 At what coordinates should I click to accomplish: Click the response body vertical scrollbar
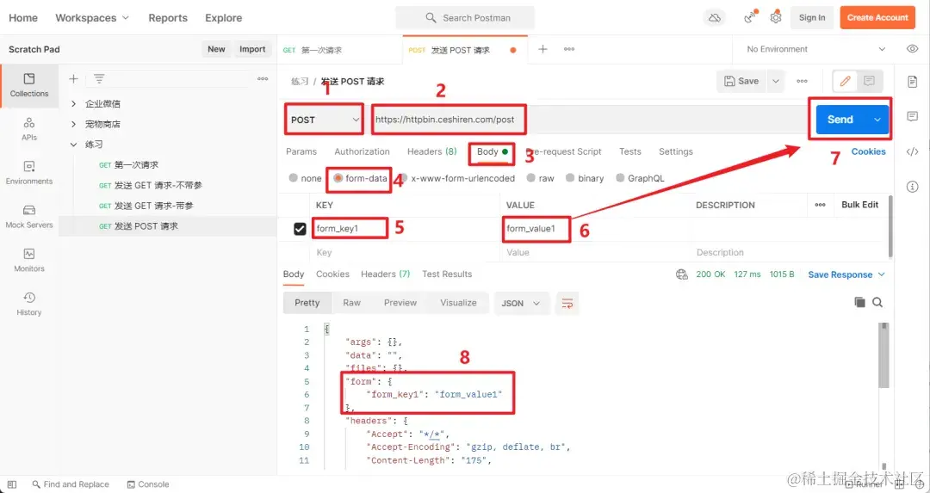click(883, 355)
